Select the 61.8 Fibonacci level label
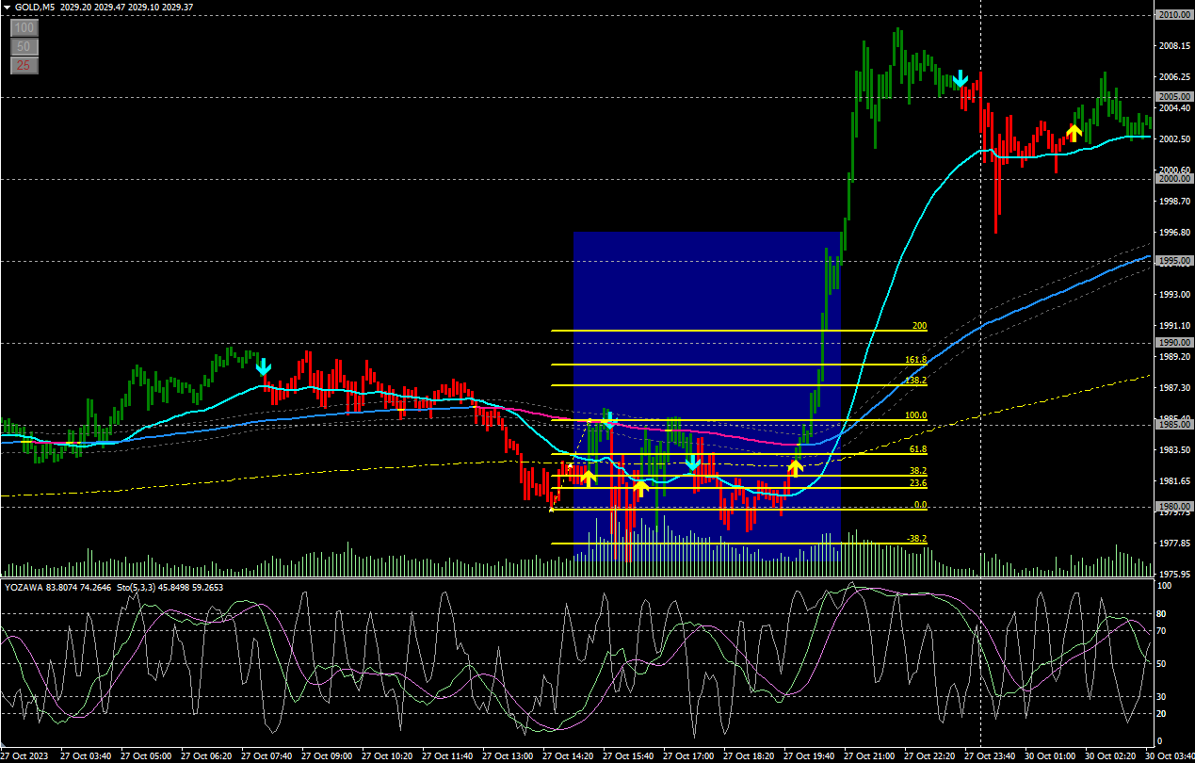This screenshot has width=1195, height=763. pos(918,450)
